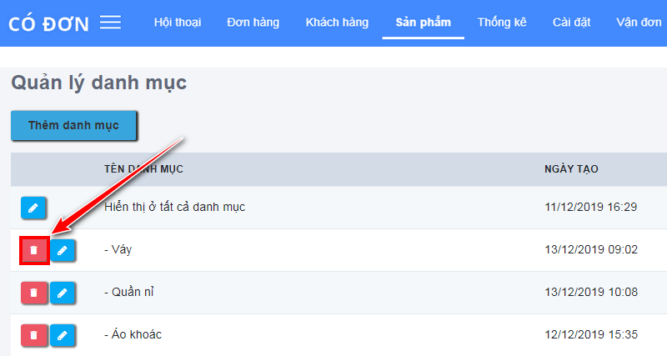Delete the "Quần nỉ" category
This screenshot has height=356, width=667.
click(33, 293)
